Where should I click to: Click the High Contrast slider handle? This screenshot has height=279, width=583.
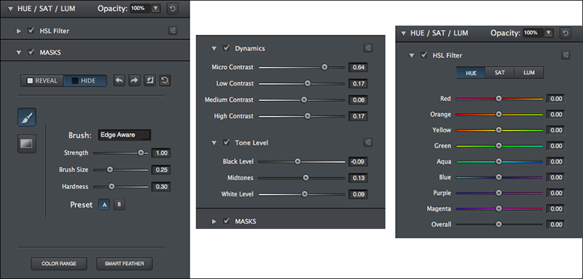307,116
